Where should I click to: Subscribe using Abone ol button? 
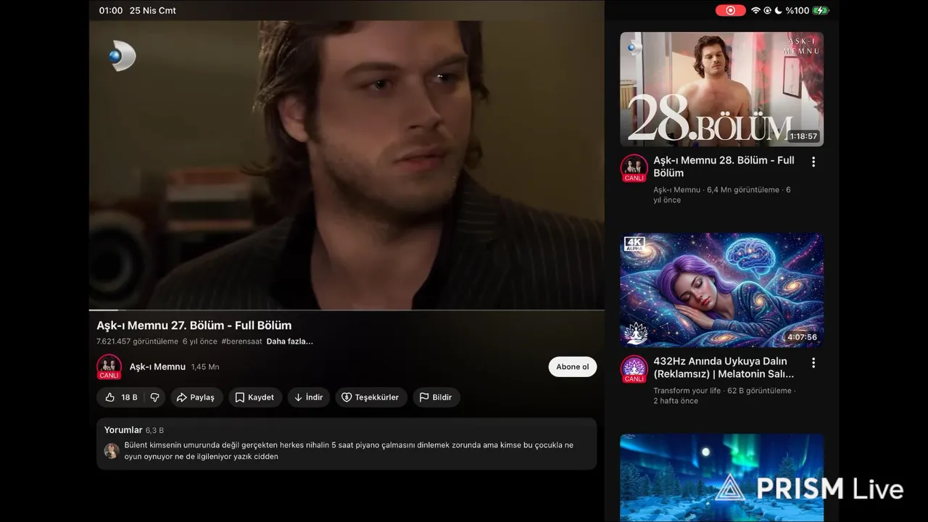pyautogui.click(x=573, y=367)
